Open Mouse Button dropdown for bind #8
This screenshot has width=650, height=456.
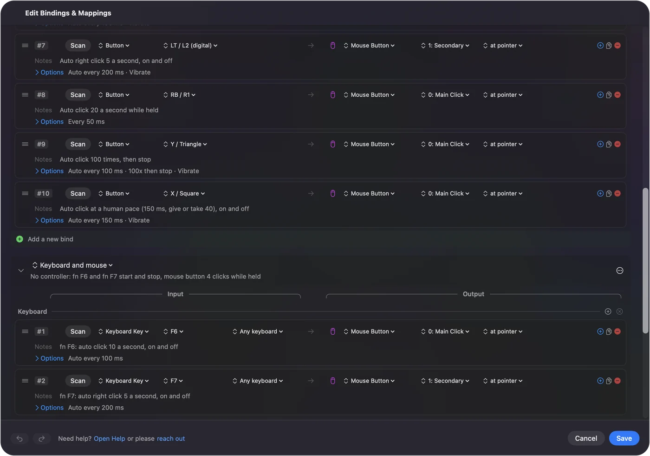(x=369, y=95)
